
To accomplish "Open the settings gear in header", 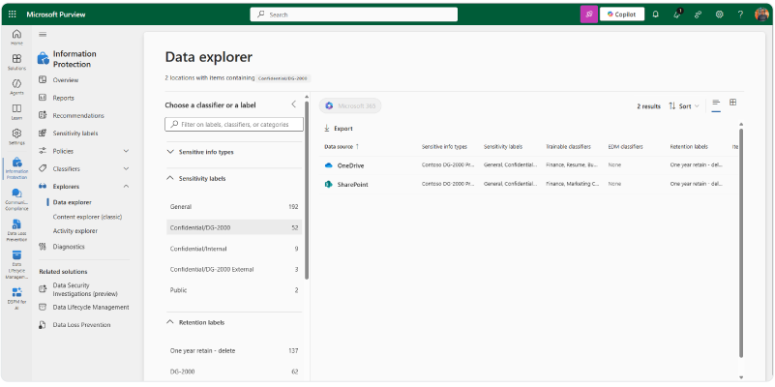I will coord(719,15).
